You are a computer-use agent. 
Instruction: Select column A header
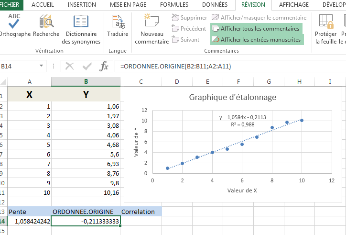pyautogui.click(x=29, y=82)
